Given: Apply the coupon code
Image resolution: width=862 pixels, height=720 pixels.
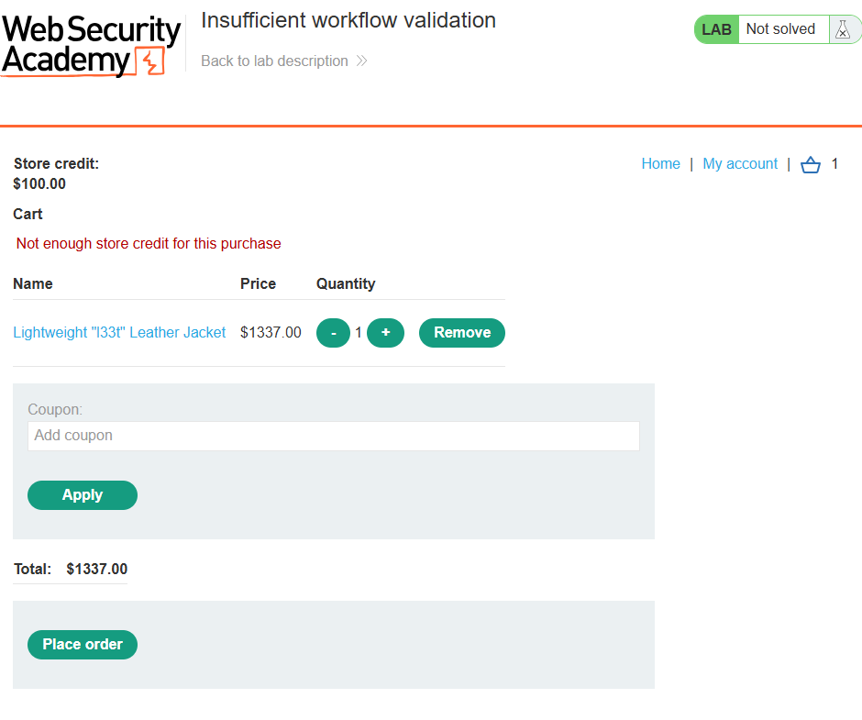Looking at the screenshot, I should [83, 495].
